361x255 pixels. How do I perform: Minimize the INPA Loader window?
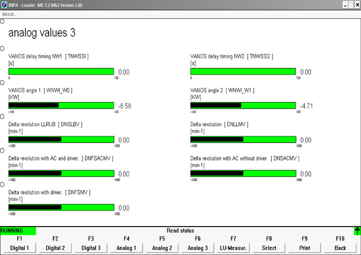point(345,5)
